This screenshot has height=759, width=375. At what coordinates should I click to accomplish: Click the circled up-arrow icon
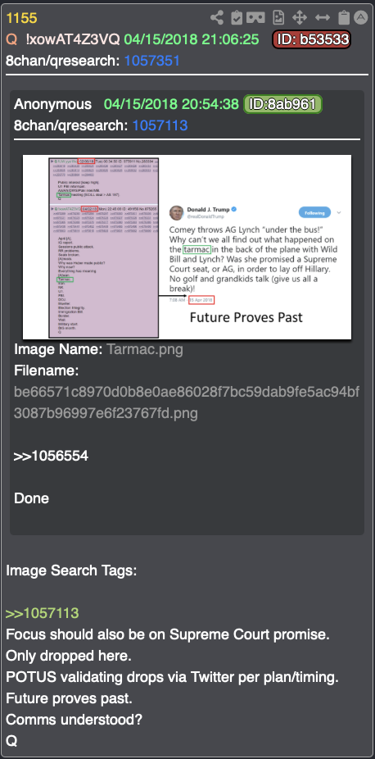(x=361, y=18)
